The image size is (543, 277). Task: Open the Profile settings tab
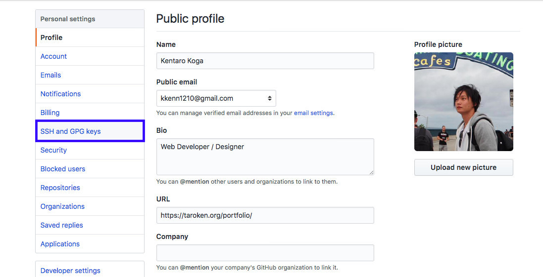[51, 38]
